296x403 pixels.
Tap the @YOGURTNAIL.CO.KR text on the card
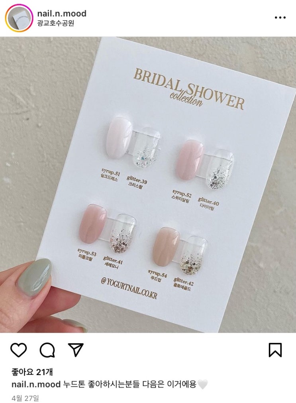click(x=129, y=288)
